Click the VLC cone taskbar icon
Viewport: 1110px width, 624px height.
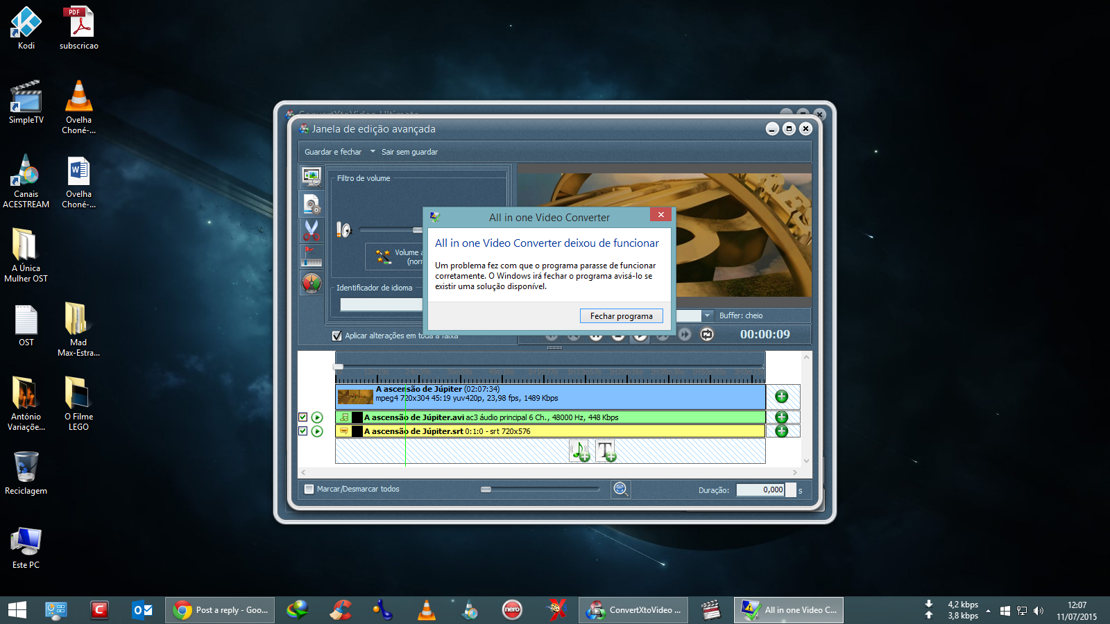coord(427,610)
